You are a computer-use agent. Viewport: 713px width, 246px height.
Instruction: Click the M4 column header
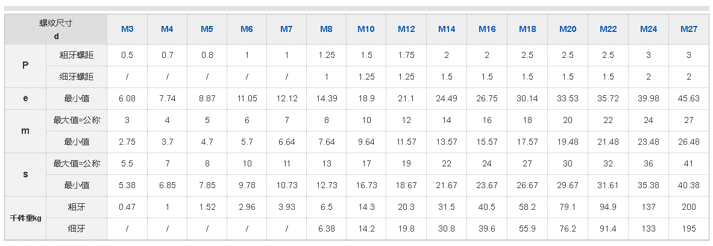coord(167,29)
